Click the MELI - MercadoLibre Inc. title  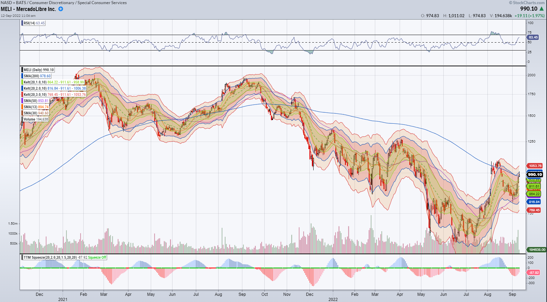coord(28,9)
